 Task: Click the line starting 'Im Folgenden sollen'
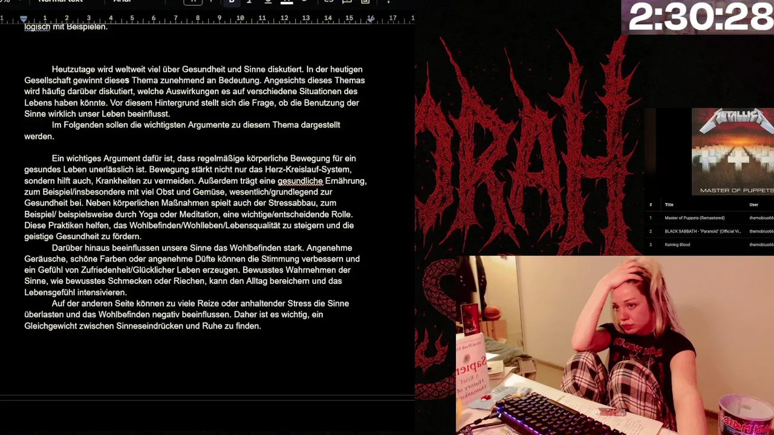coord(196,125)
